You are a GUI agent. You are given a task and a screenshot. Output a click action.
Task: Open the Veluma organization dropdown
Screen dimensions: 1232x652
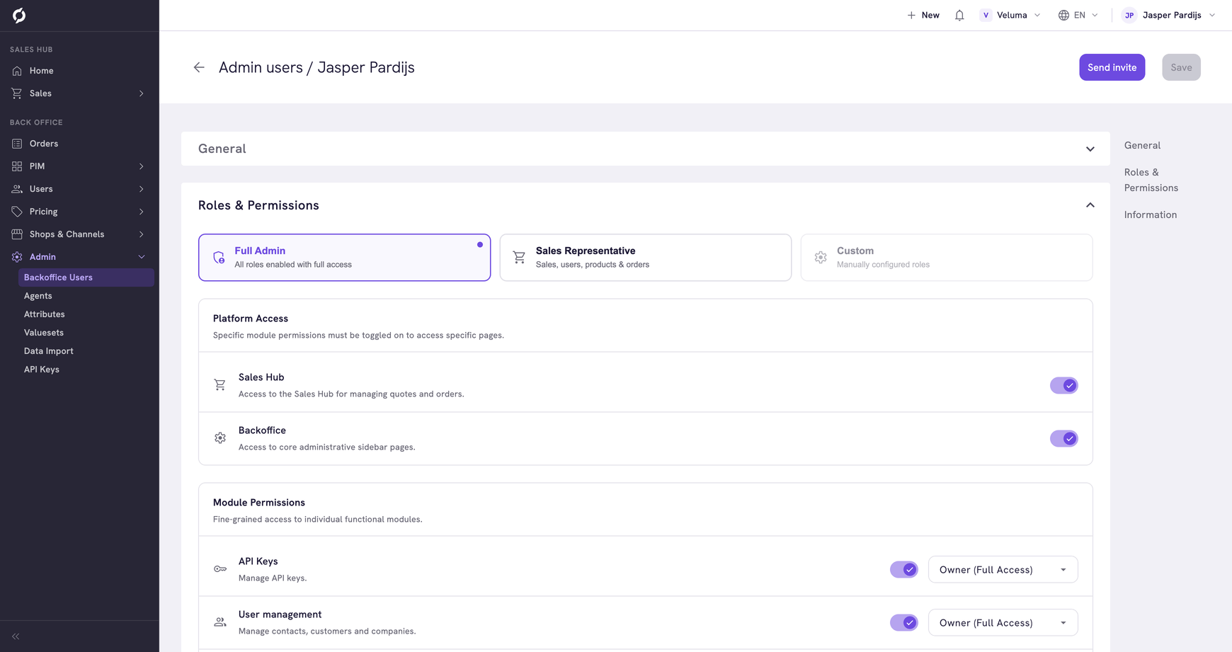point(1010,15)
